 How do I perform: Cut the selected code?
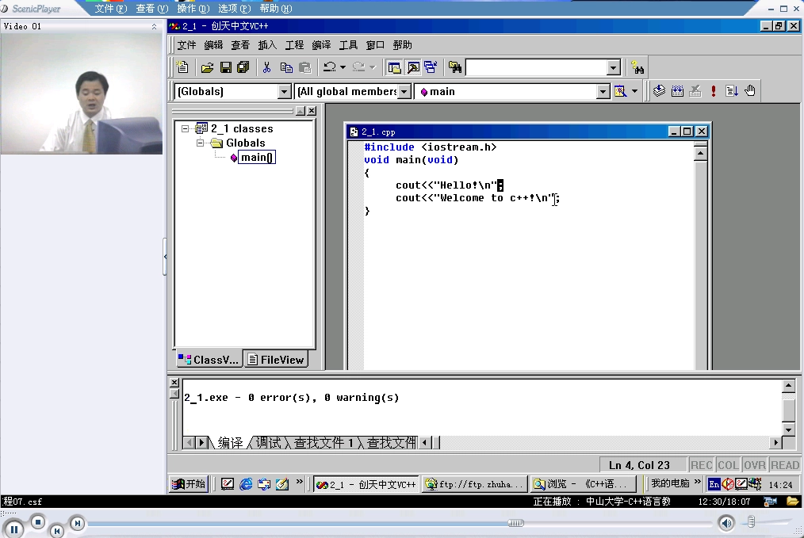point(267,67)
